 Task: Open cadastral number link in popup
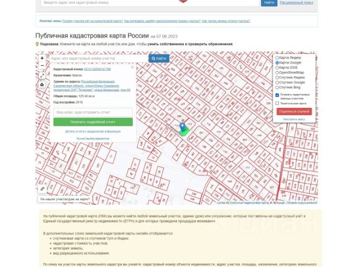point(97,69)
